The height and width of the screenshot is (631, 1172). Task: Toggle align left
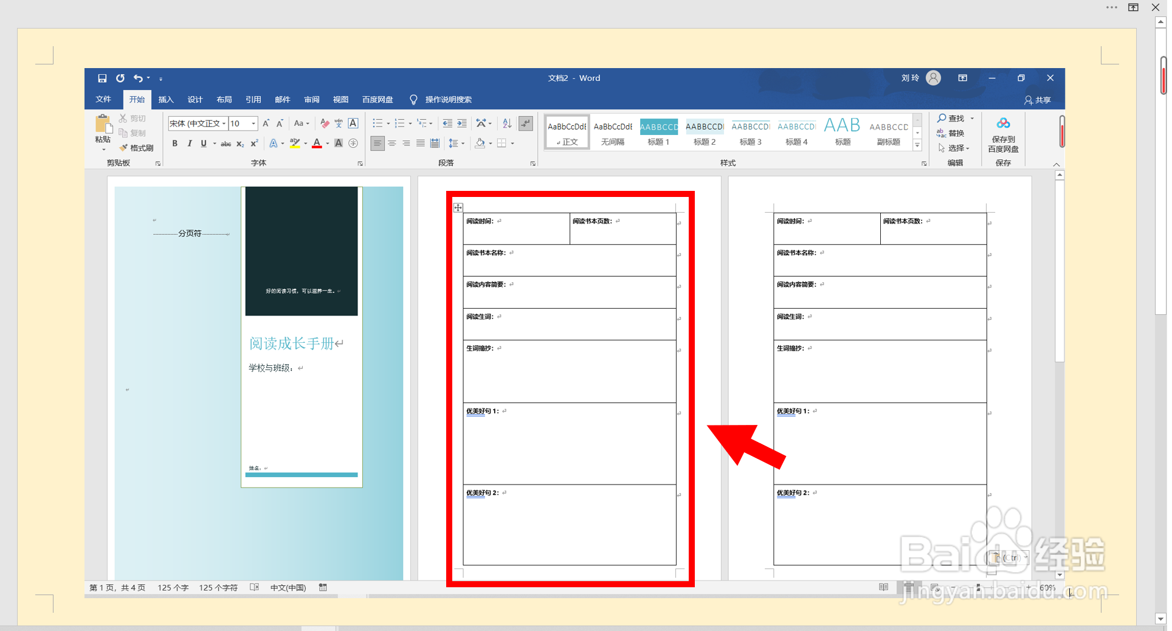tap(377, 143)
